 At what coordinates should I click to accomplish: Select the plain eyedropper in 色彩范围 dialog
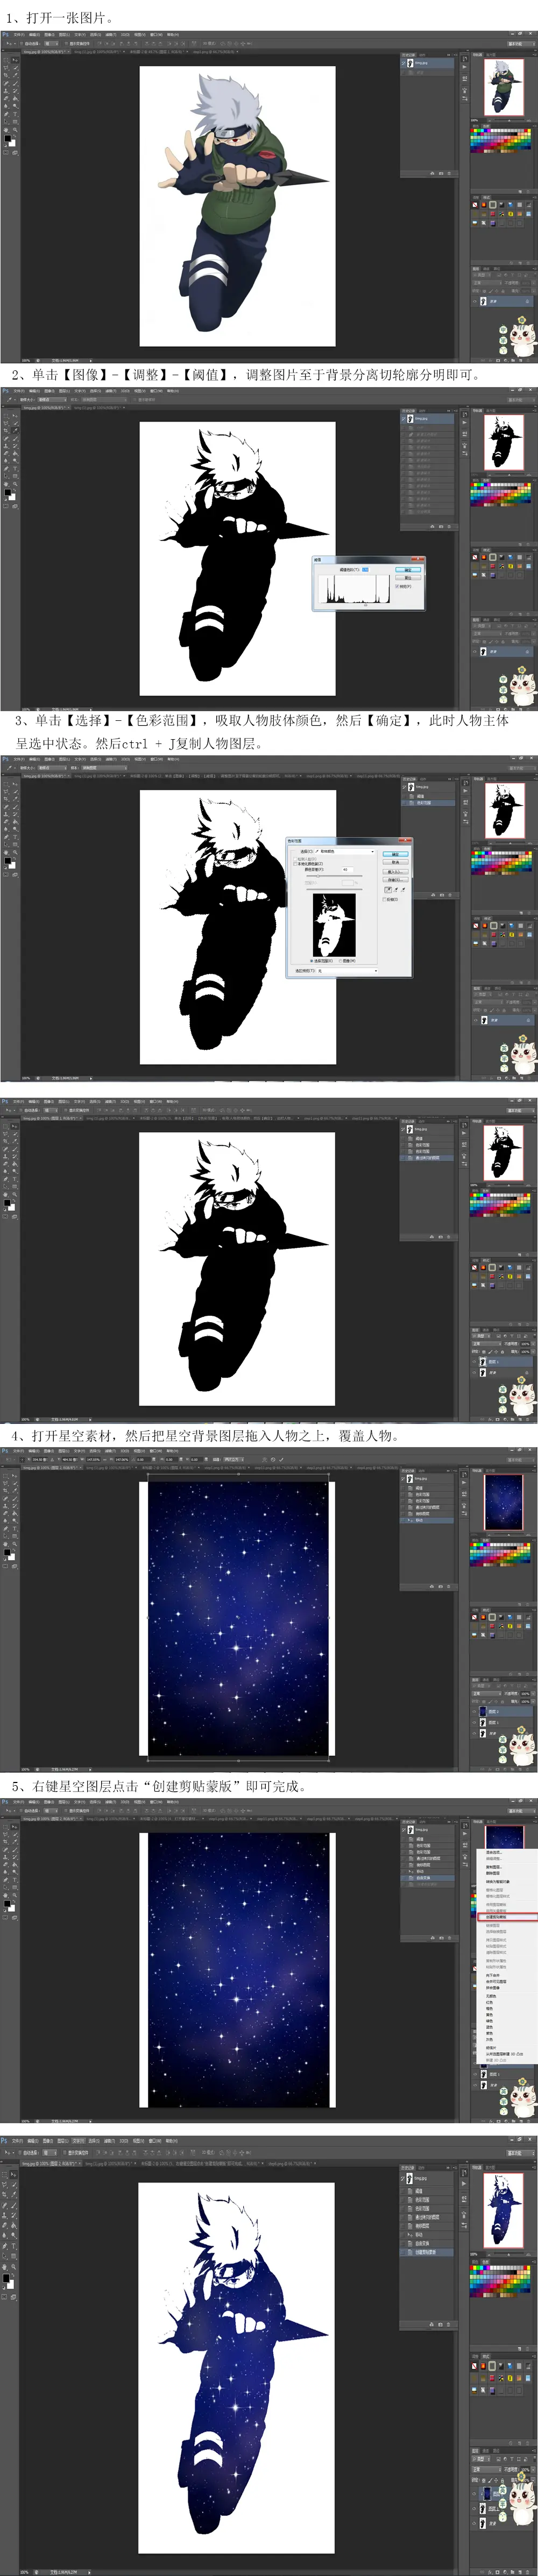tap(388, 890)
